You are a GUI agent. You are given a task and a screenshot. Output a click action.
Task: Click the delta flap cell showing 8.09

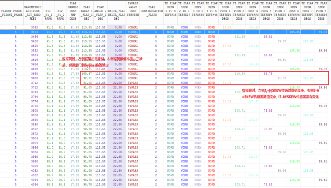click(x=118, y=74)
